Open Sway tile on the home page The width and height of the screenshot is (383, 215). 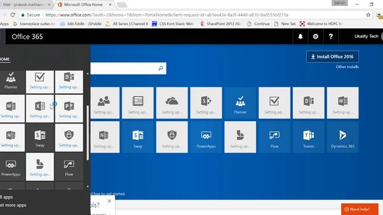pos(138,137)
